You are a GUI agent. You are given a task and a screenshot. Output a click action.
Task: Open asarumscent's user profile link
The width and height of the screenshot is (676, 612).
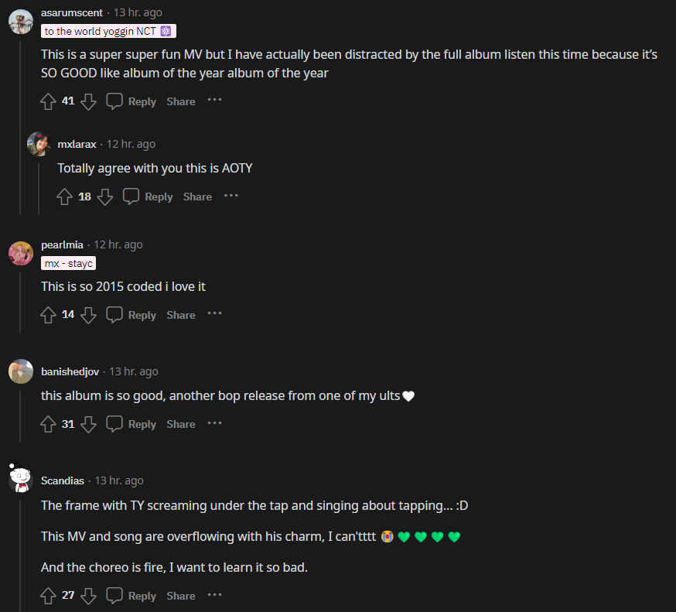[71, 13]
